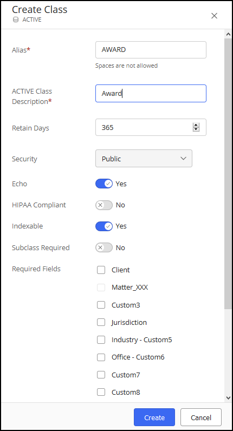Click the Cancel button
The width and height of the screenshot is (233, 431).
pyautogui.click(x=201, y=417)
